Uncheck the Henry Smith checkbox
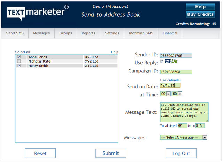Screen dimensions: 223x162 [19, 65]
